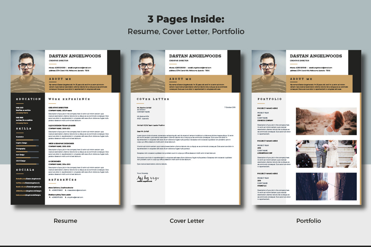The image size is (371, 247).
Task: Open the twitter.com social link
Action: [x=28, y=183]
